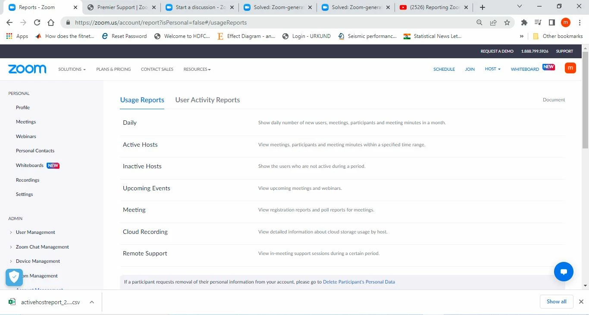
Task: Go back with the browser back arrow
Action: point(9,22)
